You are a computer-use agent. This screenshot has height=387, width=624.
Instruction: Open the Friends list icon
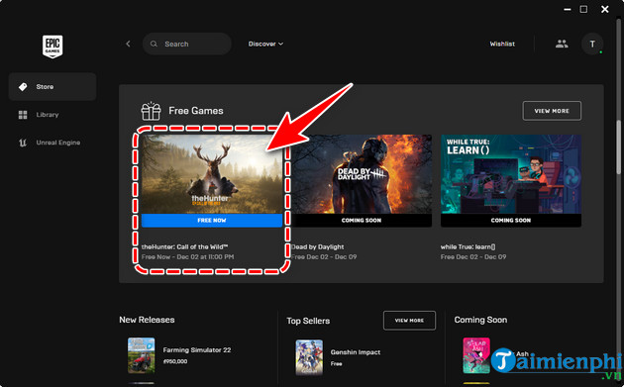tap(562, 44)
